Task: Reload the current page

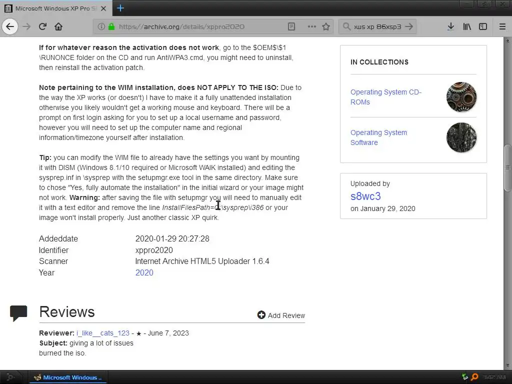Action: tap(42, 26)
